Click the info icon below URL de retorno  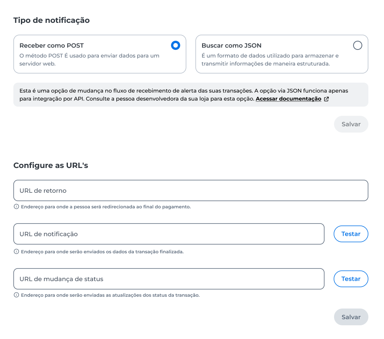tap(16, 207)
